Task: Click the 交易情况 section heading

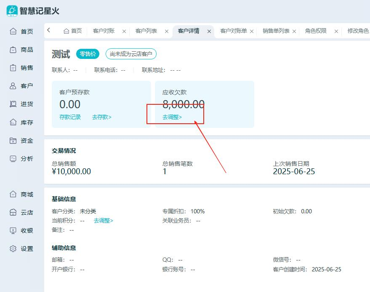Action: click(64, 151)
